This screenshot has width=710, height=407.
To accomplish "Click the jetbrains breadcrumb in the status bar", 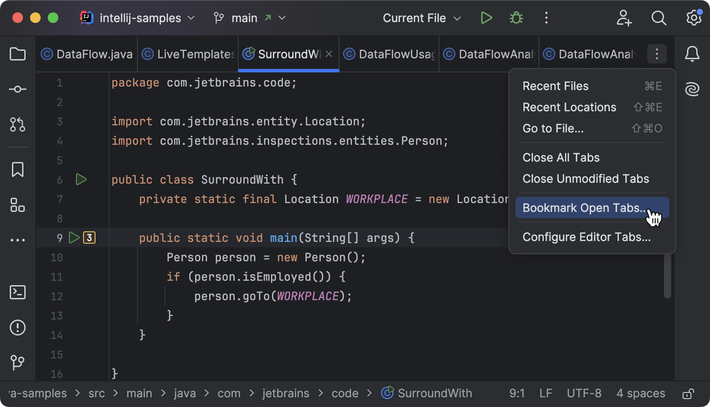I will click(286, 393).
